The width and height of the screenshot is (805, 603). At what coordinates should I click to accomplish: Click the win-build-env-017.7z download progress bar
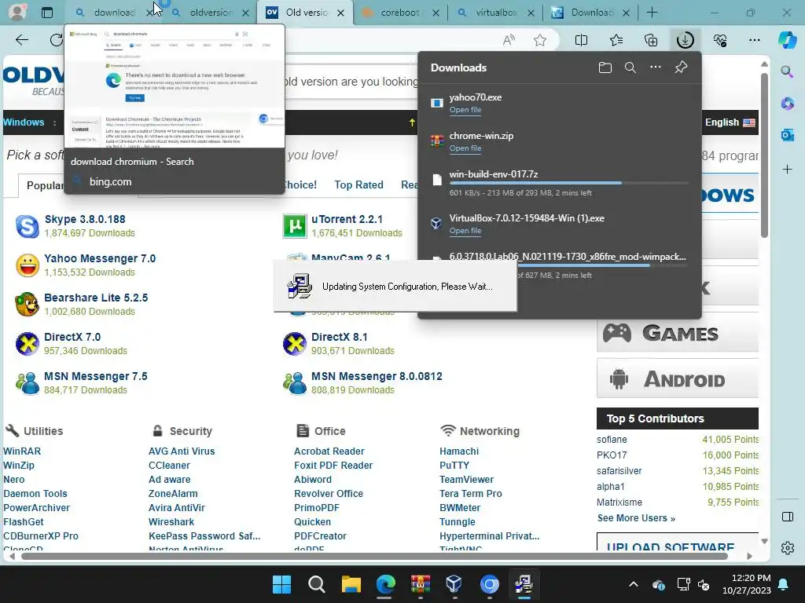pyautogui.click(x=568, y=183)
